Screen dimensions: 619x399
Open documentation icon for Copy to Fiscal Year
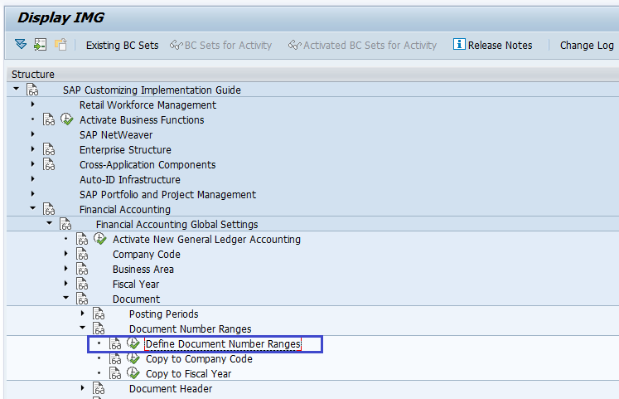(115, 373)
